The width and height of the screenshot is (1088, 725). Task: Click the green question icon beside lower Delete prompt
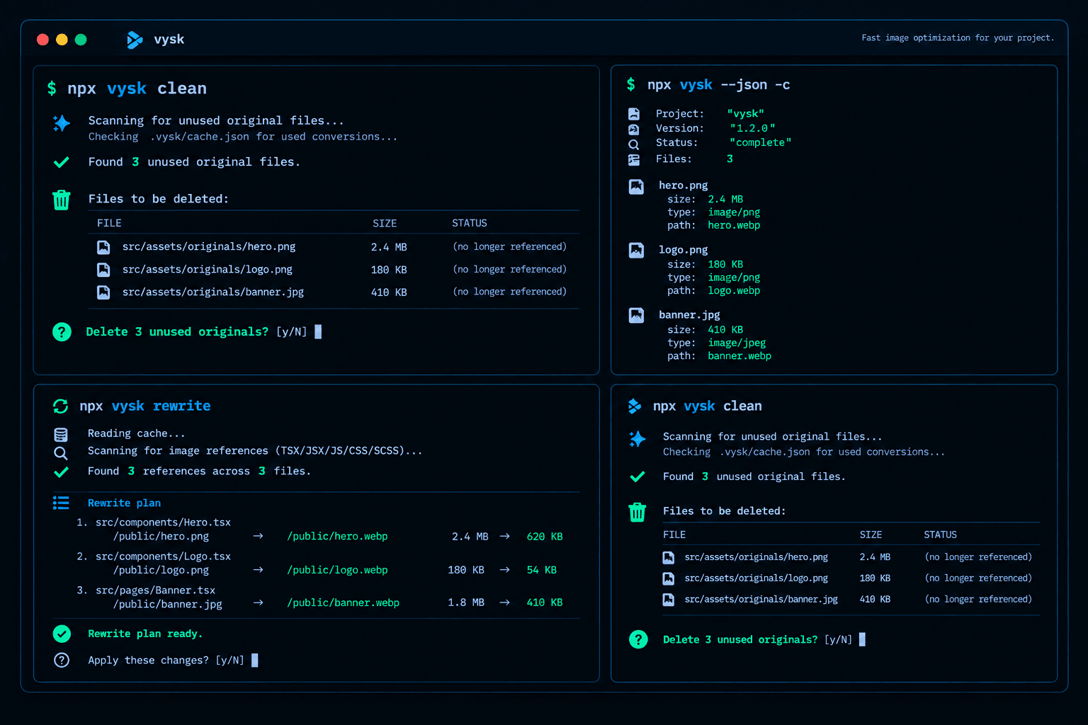[638, 639]
